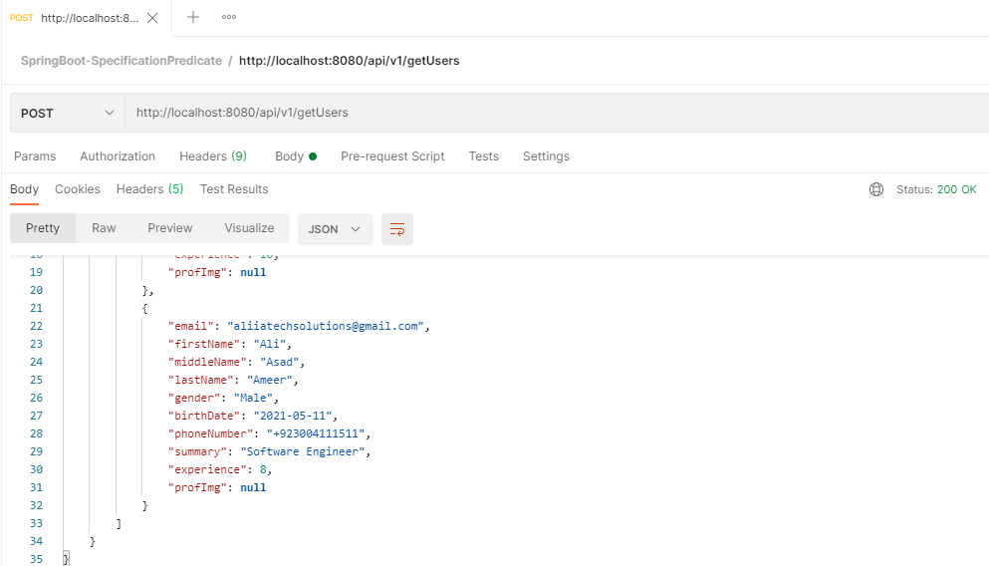Open a new request tab
Screen dimensions: 989x566
pyautogui.click(x=193, y=17)
